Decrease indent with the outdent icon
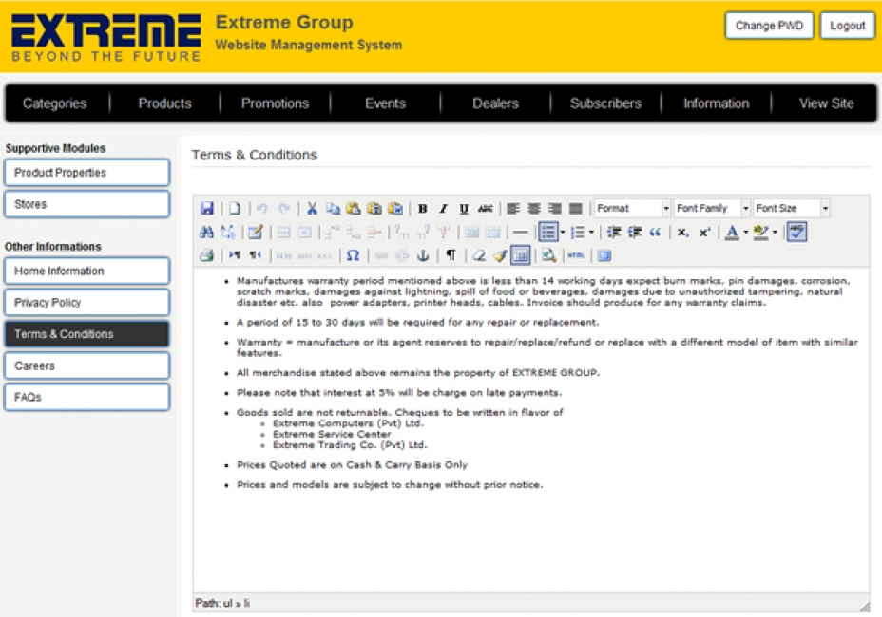This screenshot has width=882, height=617. coord(614,232)
